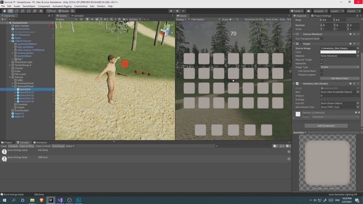Switch to the Animation tab
The width and height of the screenshot is (363, 204).
point(40,142)
